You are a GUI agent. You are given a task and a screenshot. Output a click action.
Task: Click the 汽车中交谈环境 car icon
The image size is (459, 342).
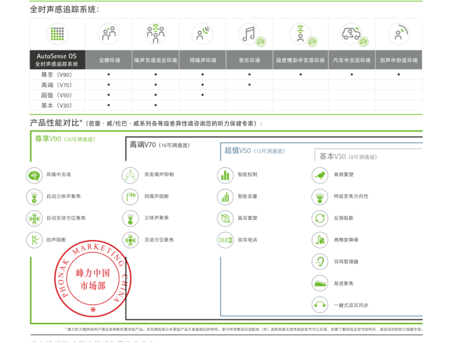pos(352,34)
